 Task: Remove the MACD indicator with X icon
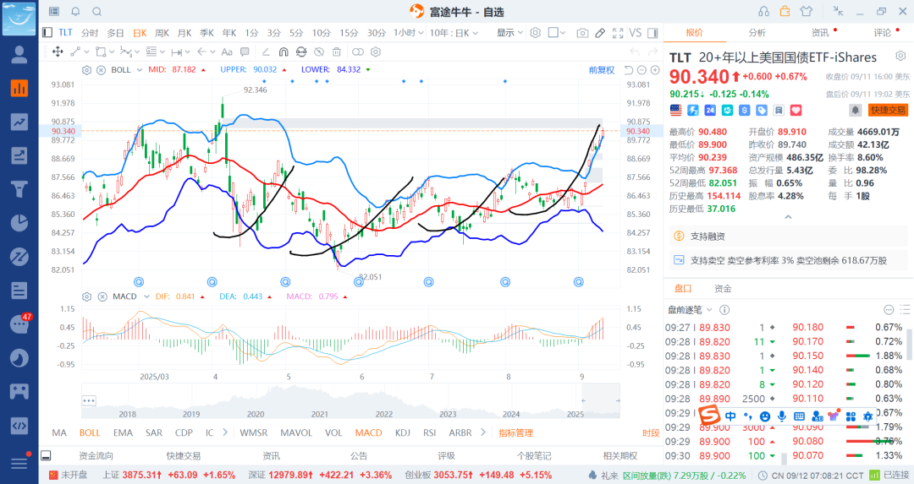tap(102, 296)
